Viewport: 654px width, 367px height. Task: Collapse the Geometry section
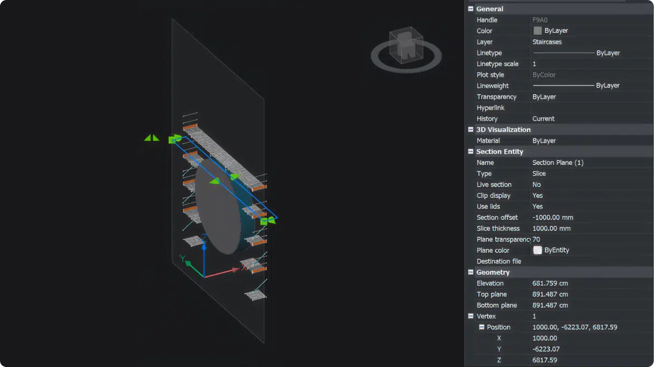[x=470, y=272]
